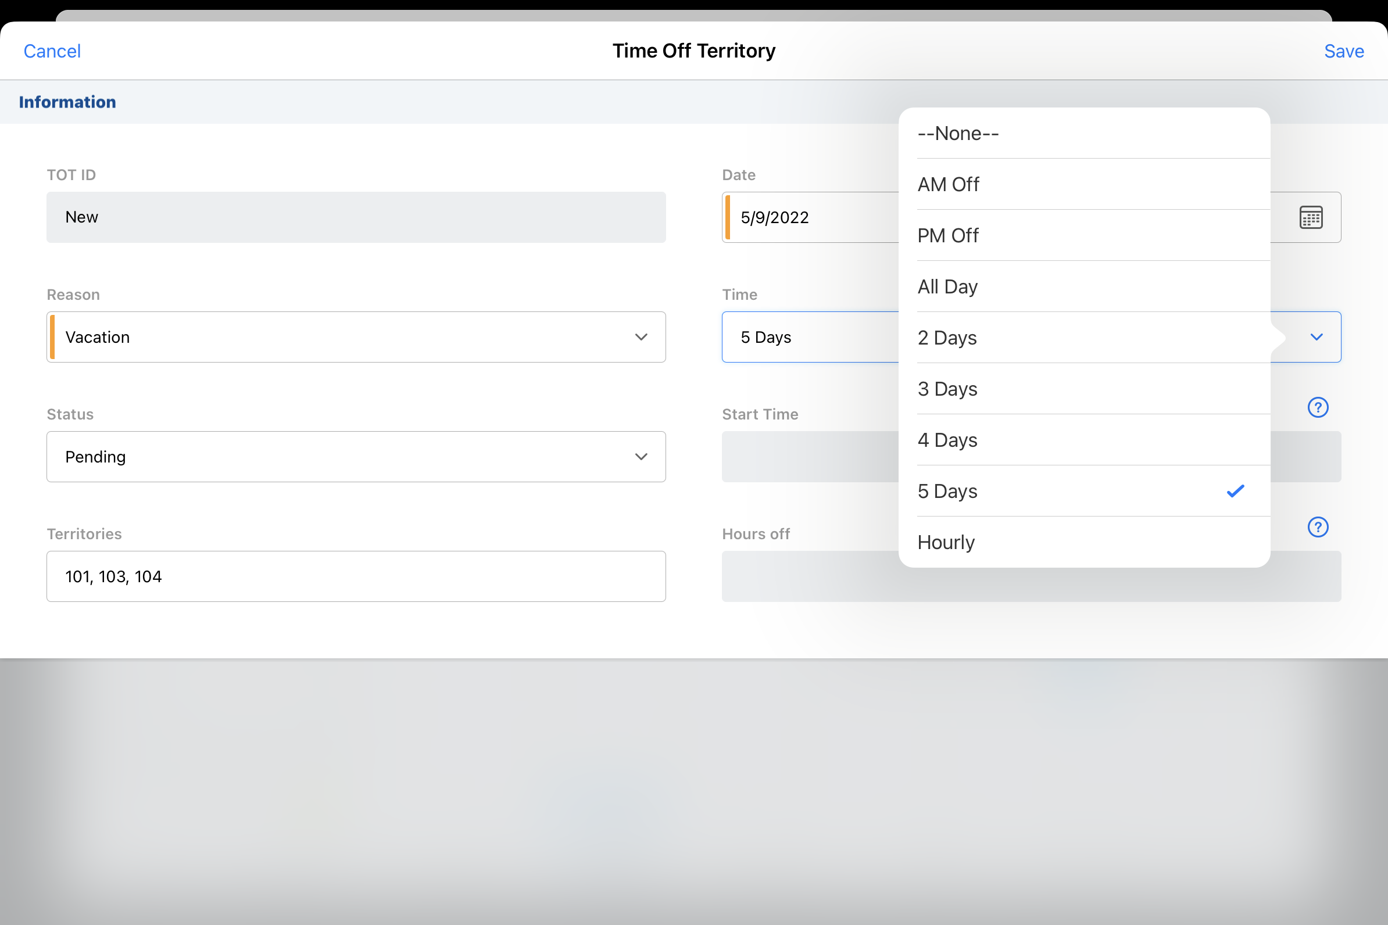Viewport: 1388px width, 925px height.
Task: Expand the Status dropdown chevron
Action: click(x=641, y=457)
